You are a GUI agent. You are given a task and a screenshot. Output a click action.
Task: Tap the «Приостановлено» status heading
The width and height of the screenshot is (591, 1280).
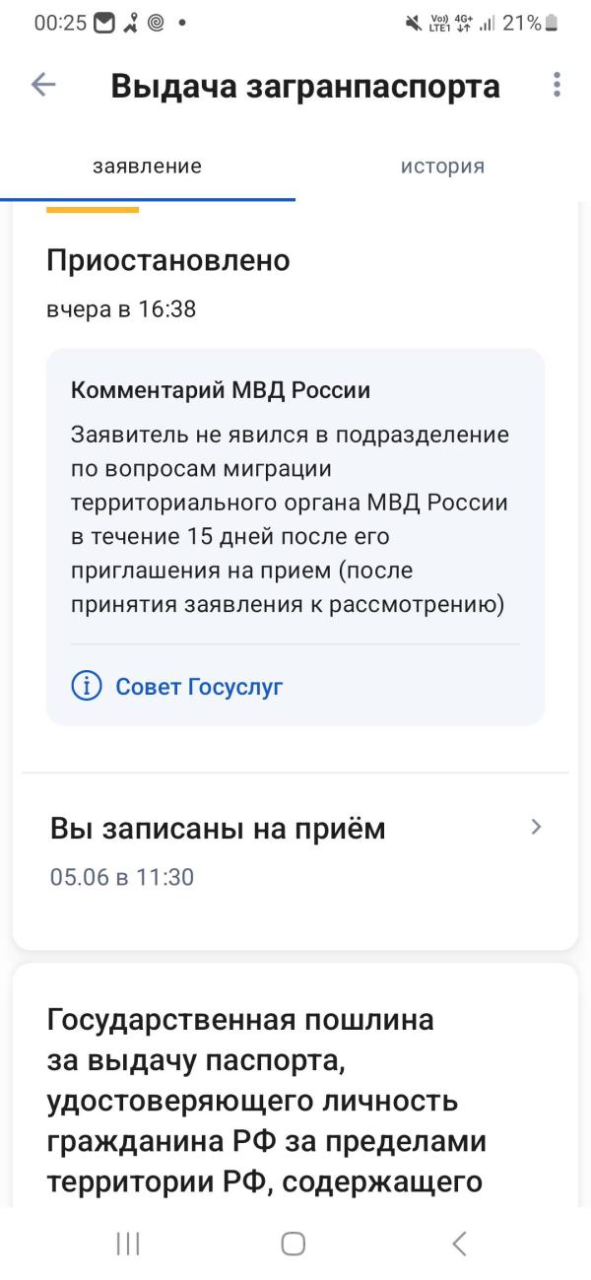(x=168, y=260)
